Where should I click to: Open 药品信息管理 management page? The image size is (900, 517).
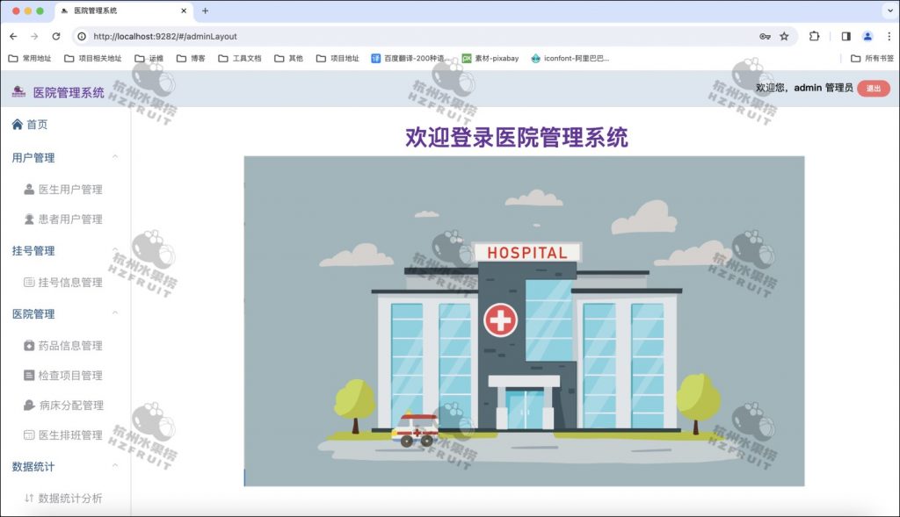(x=62, y=344)
